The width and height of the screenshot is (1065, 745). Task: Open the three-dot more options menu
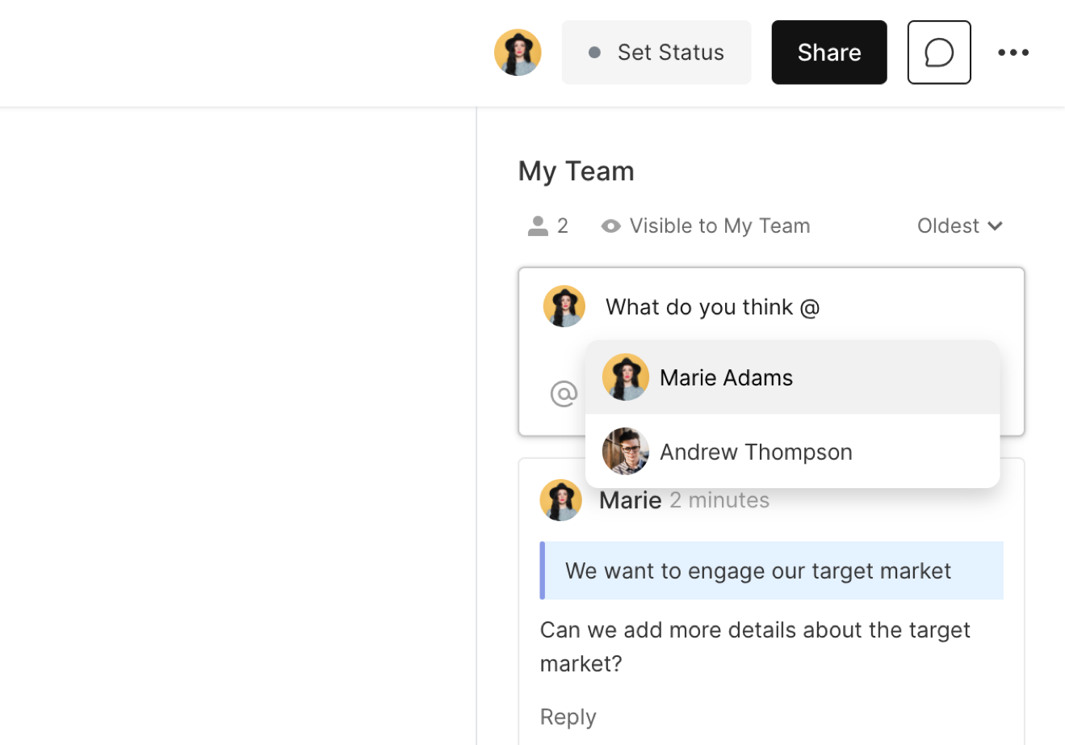tap(1013, 53)
